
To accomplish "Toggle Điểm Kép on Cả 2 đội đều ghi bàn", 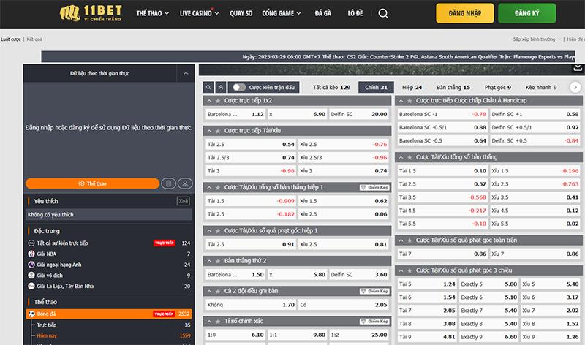I will (374, 291).
